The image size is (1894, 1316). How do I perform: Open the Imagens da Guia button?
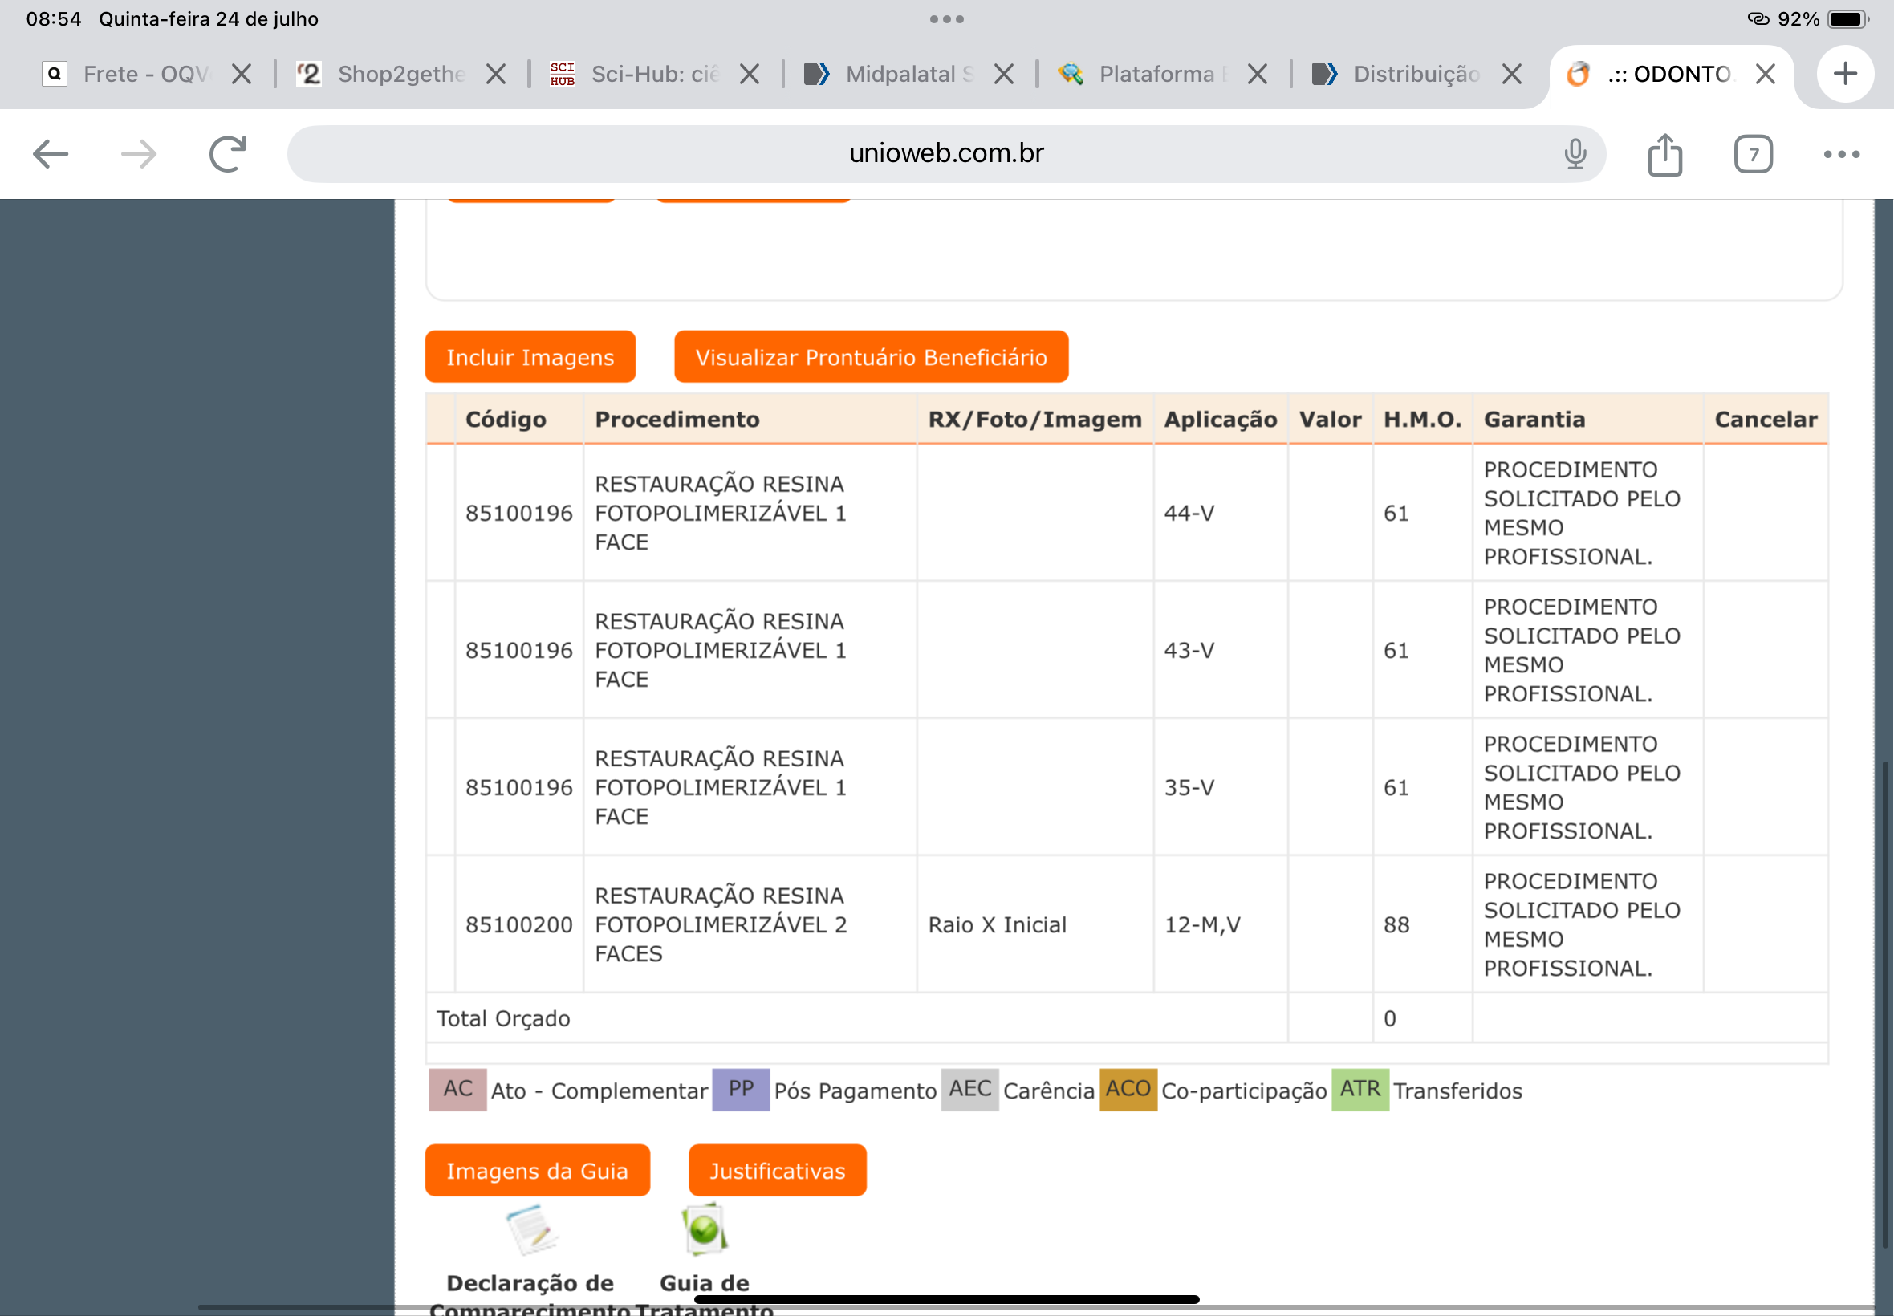pyautogui.click(x=537, y=1170)
